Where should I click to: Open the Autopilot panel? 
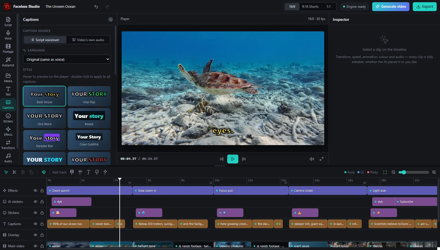[x=8, y=62]
